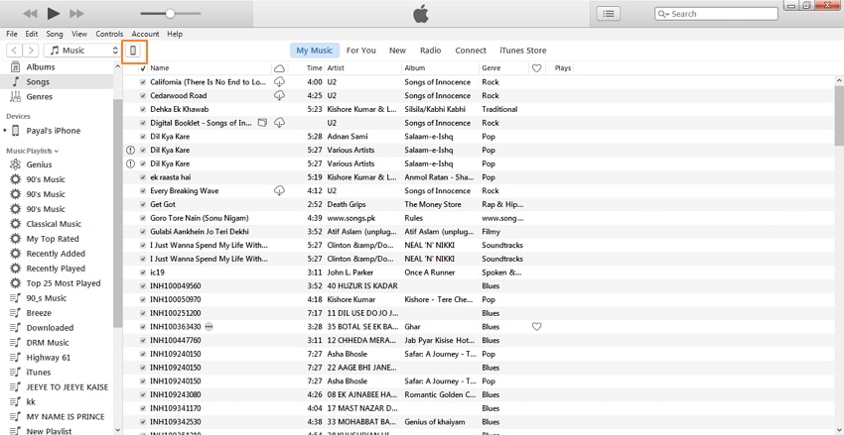The width and height of the screenshot is (844, 435).
Task: Uncheck the Get Got checkbox
Action: pos(143,204)
